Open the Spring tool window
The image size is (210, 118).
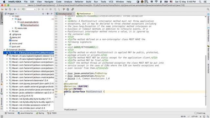pos(40,113)
